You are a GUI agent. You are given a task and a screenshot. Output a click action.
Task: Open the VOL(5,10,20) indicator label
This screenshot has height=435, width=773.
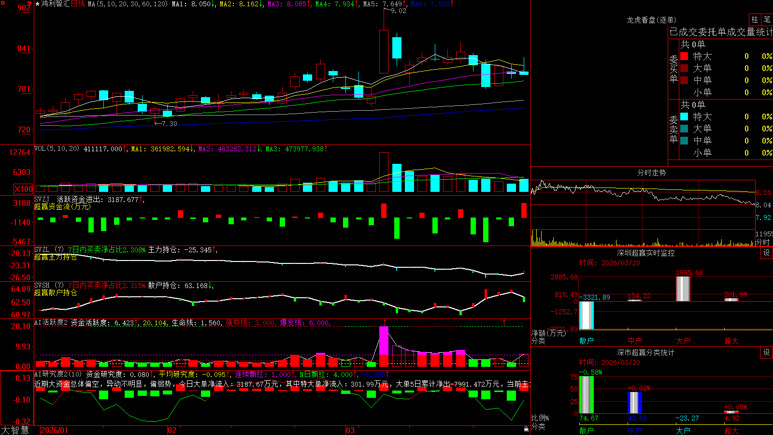57,148
